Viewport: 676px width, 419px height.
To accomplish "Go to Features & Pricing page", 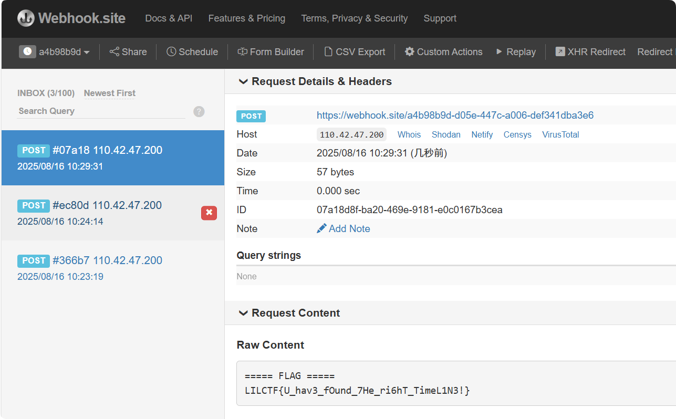I will tap(246, 18).
